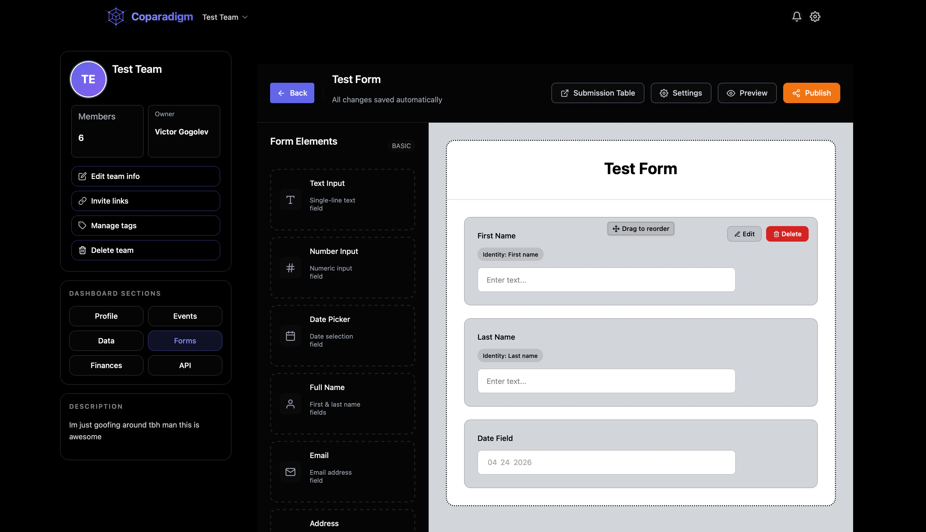Image resolution: width=926 pixels, height=532 pixels.
Task: Select the Number Input element card
Action: tap(342, 267)
